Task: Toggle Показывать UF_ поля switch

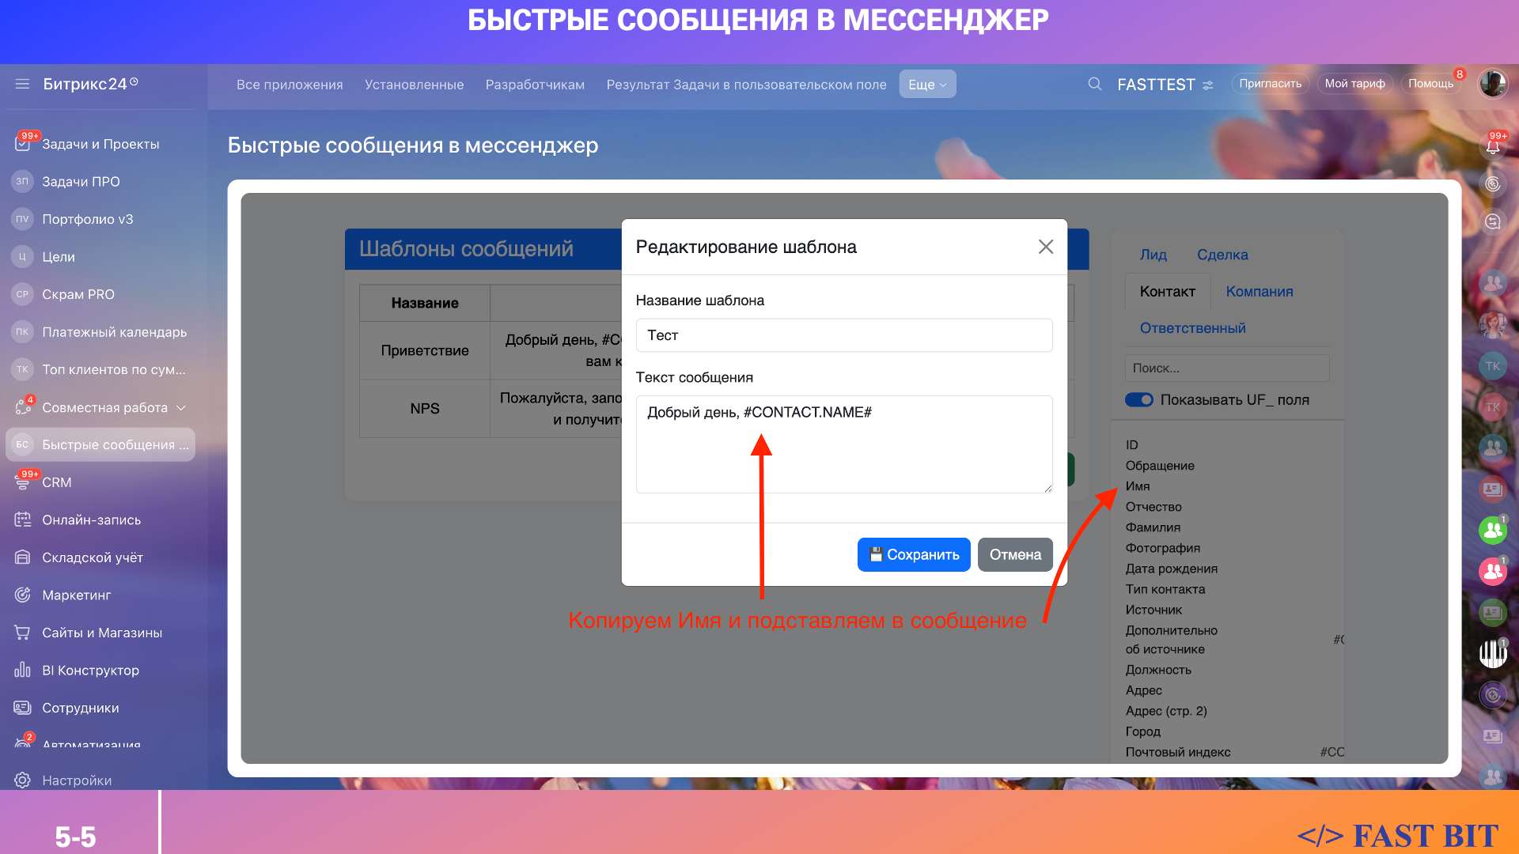Action: [1139, 400]
